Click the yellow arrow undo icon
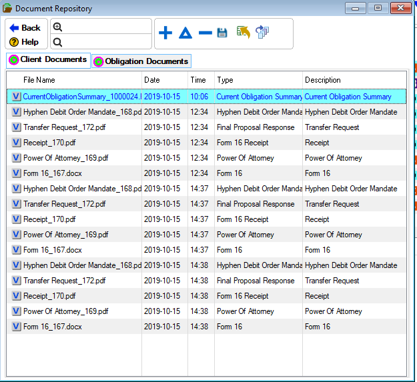Viewport: 417px width, 382px height. [243, 33]
